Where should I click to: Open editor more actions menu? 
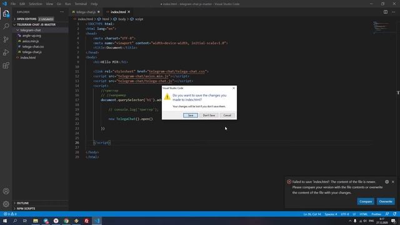coord(393,12)
